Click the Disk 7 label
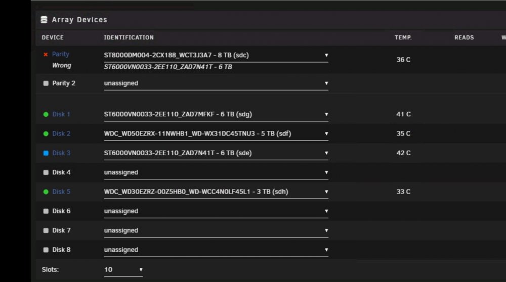 (61, 230)
